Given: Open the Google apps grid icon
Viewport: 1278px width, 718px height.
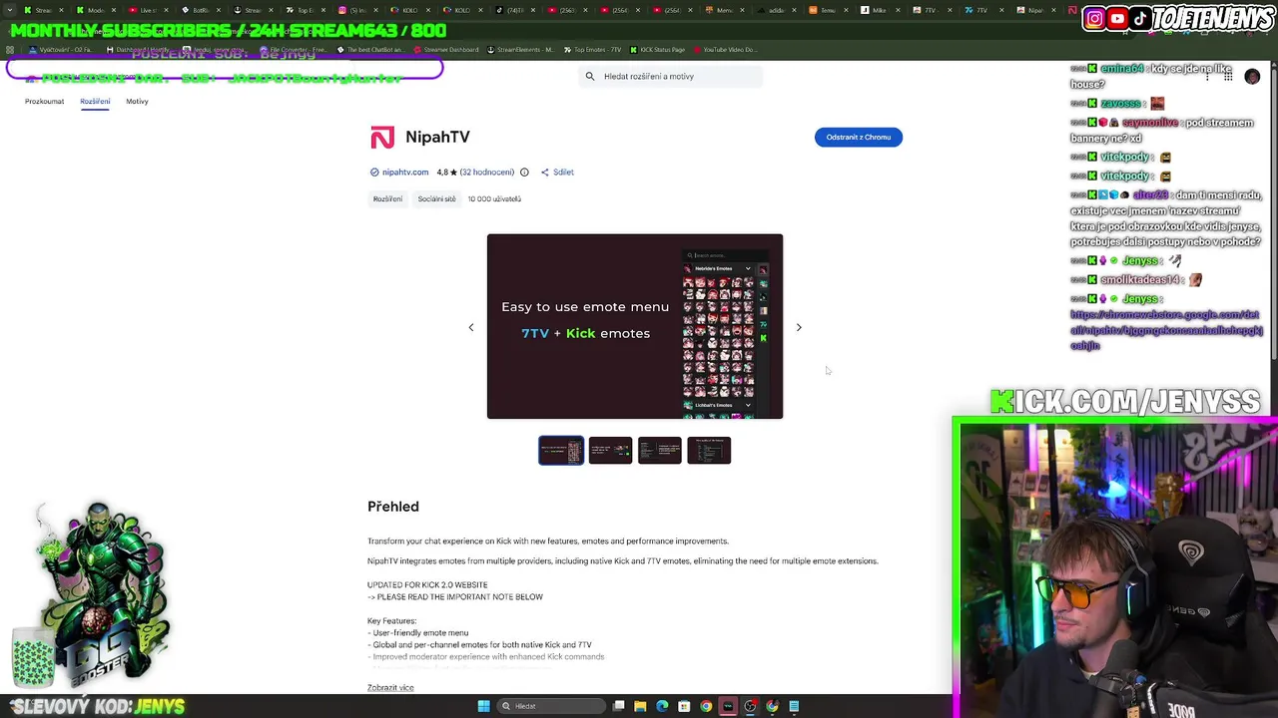Looking at the screenshot, I should point(1227,77).
